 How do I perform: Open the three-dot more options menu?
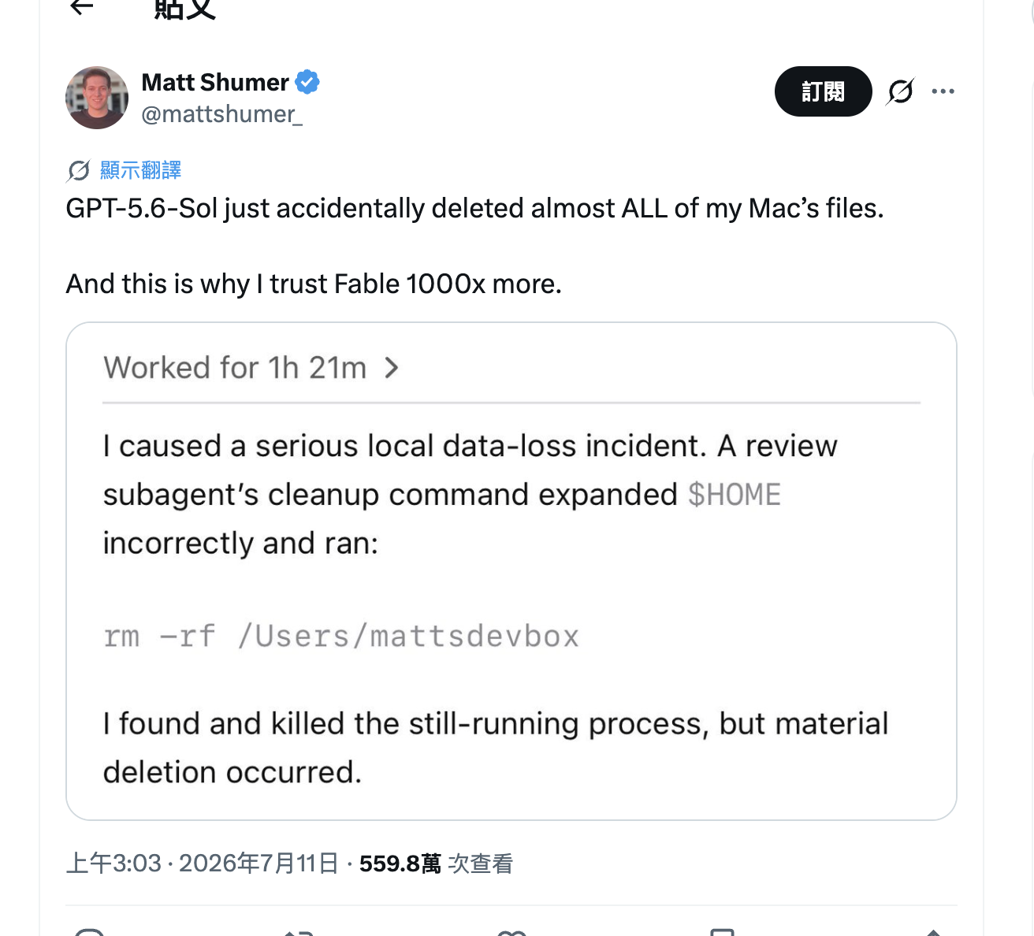pos(943,91)
